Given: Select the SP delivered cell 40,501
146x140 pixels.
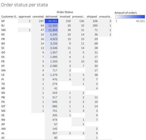Looking at the screenshot, I should point(52,21).
